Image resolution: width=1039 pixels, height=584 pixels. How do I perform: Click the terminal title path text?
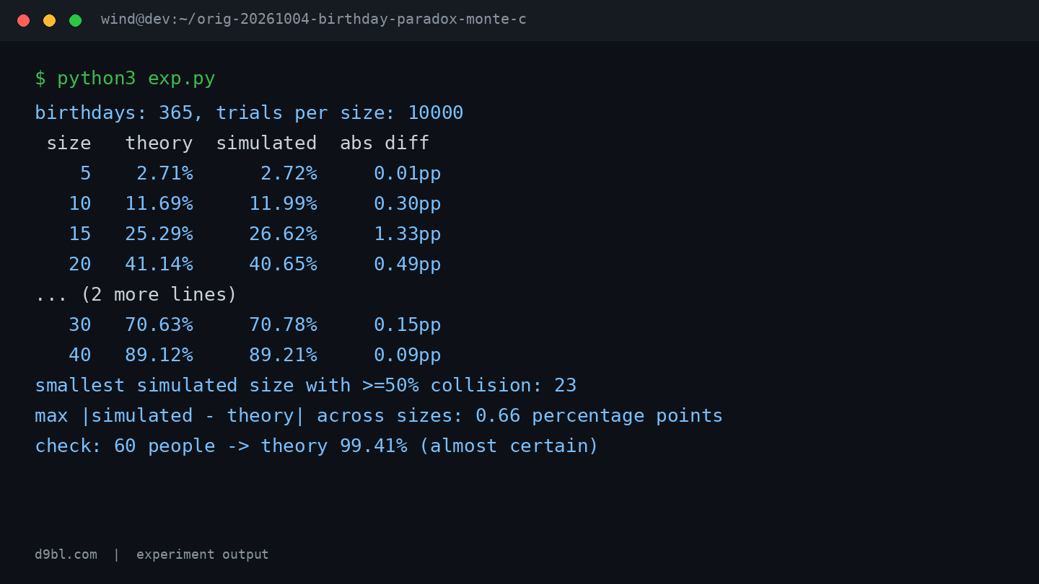click(x=314, y=19)
